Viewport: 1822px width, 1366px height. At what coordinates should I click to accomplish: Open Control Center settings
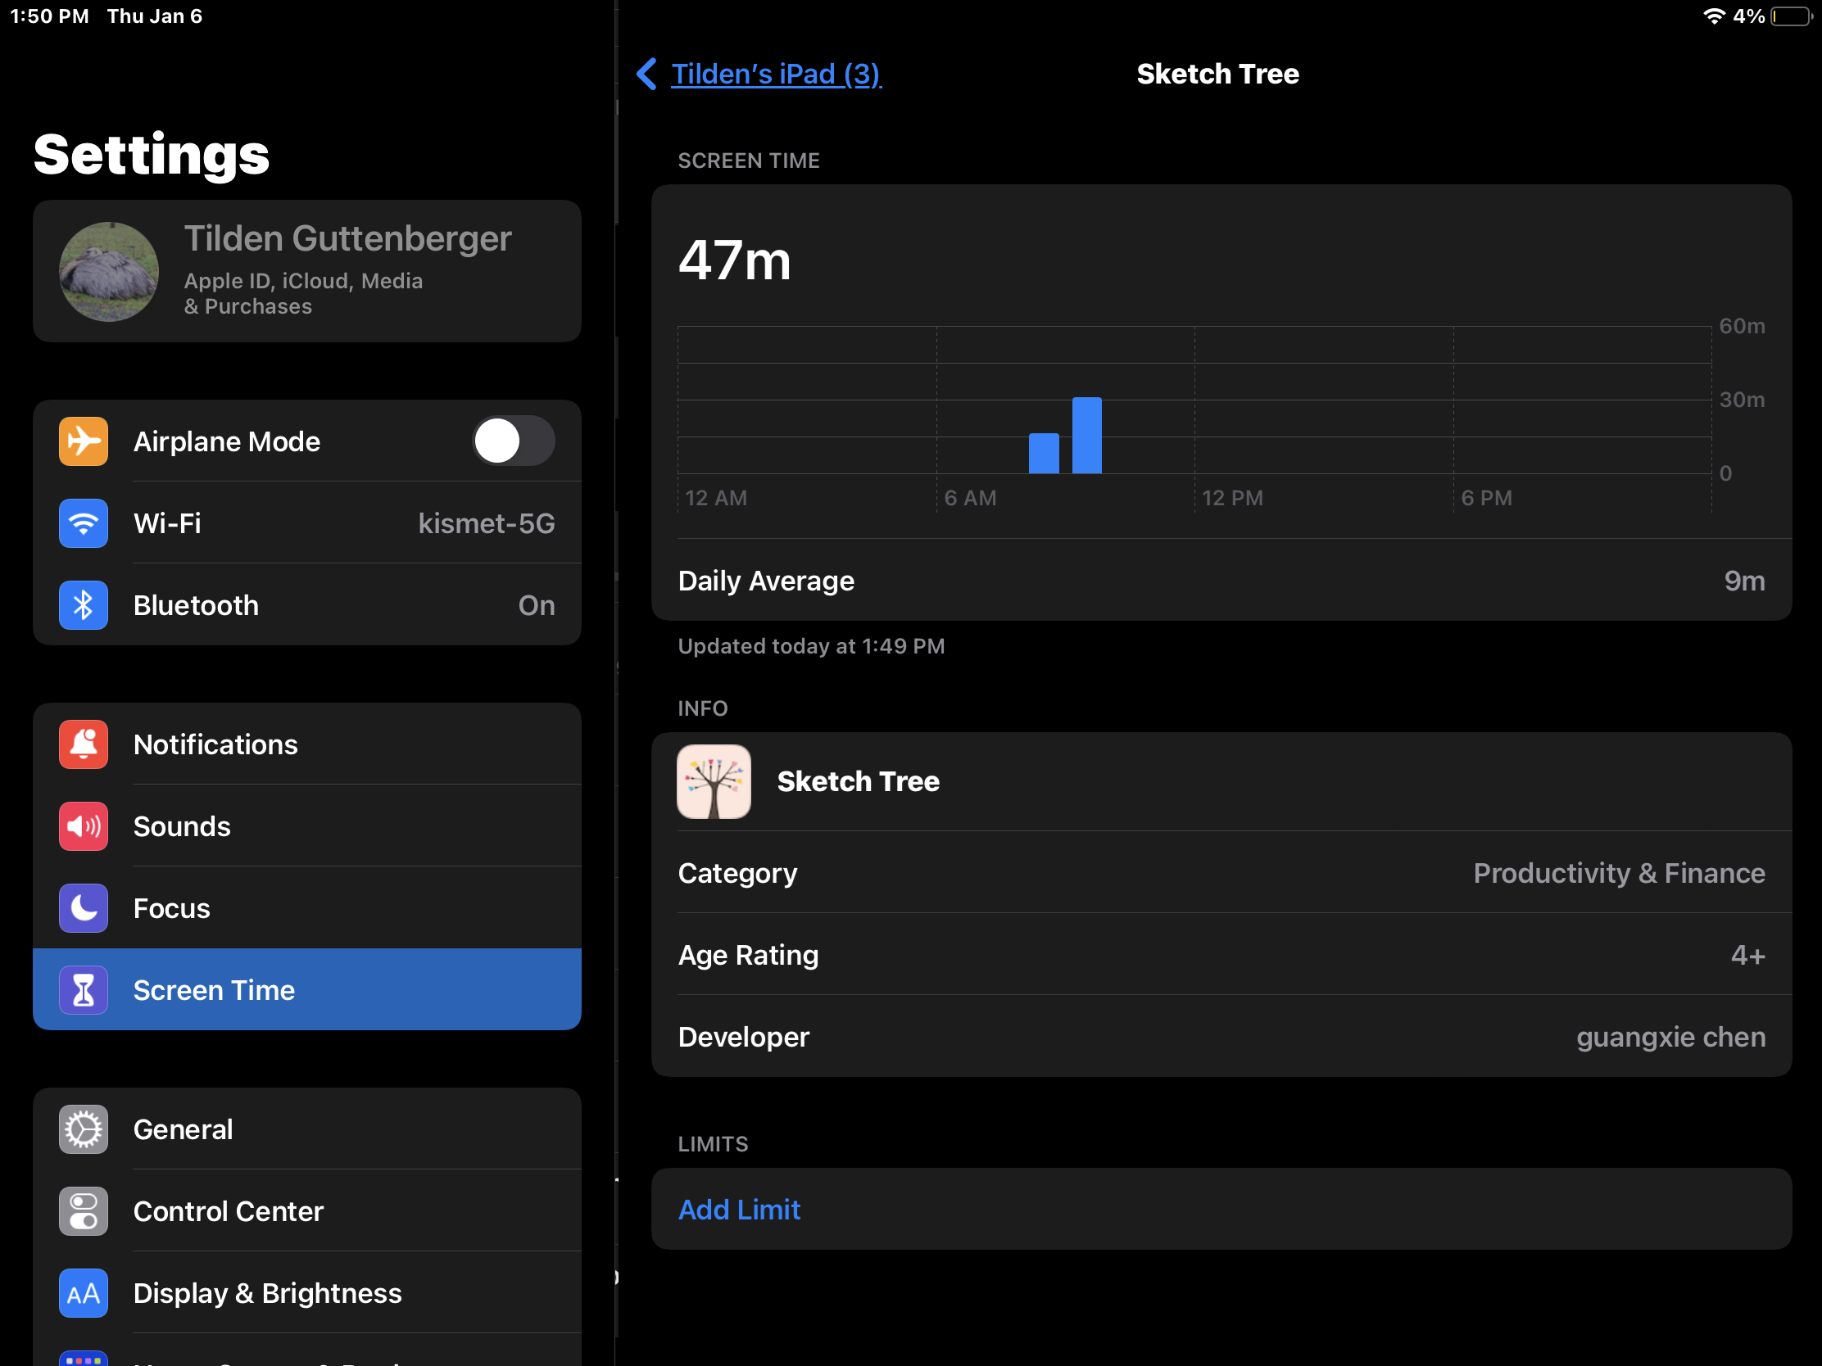click(307, 1211)
